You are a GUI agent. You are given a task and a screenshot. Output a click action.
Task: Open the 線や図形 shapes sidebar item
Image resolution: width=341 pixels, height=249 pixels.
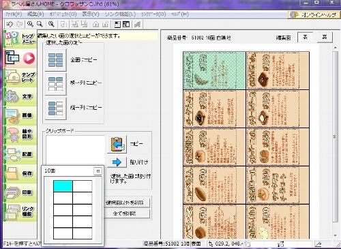(x=20, y=134)
